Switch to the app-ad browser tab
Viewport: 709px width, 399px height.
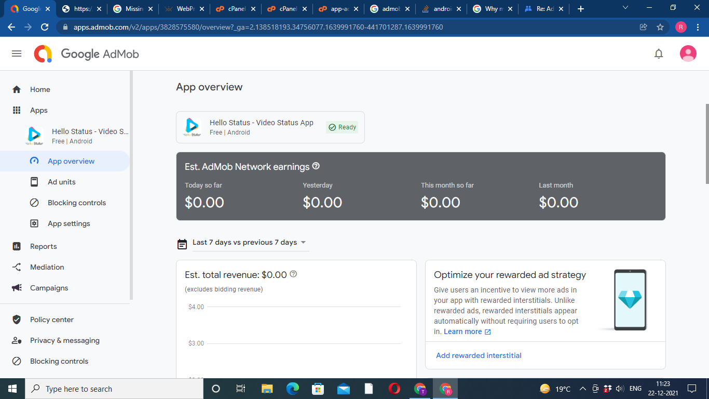pos(338,9)
